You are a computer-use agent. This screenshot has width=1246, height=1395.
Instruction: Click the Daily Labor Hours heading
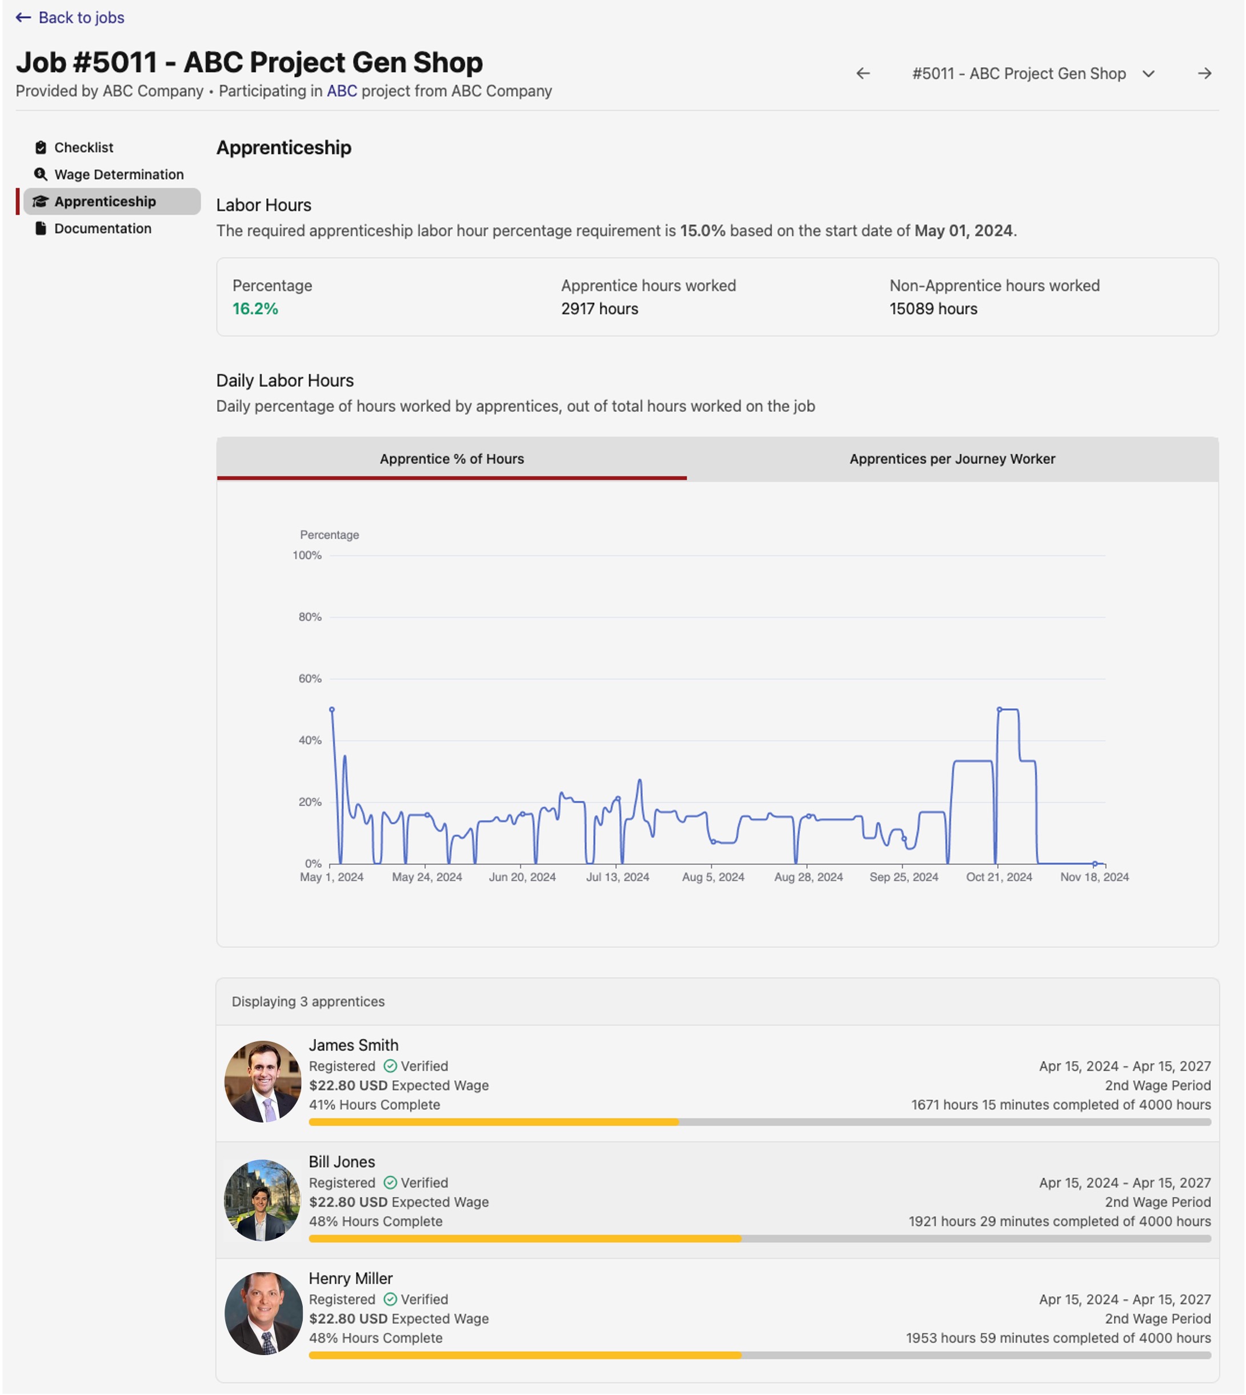coord(285,380)
